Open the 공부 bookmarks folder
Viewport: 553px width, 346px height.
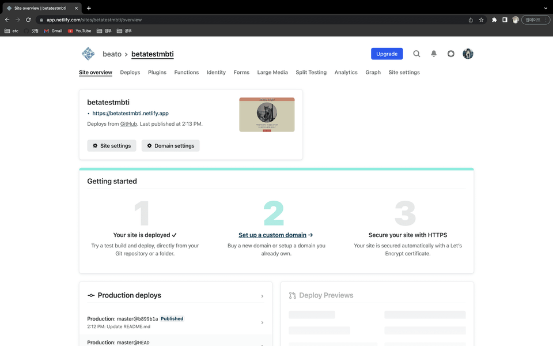click(x=124, y=31)
